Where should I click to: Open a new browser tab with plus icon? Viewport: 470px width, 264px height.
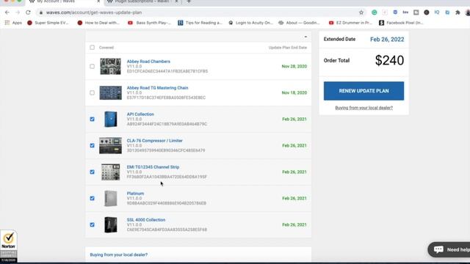[x=189, y=1]
